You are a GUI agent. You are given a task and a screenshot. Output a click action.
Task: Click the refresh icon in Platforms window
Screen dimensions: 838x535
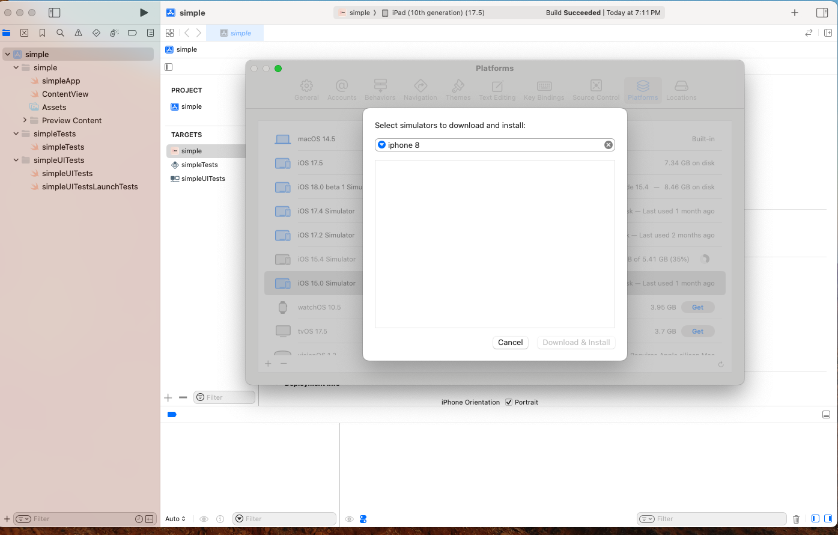coord(721,364)
